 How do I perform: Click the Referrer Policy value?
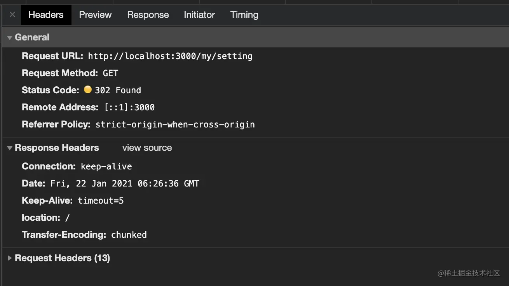(175, 125)
